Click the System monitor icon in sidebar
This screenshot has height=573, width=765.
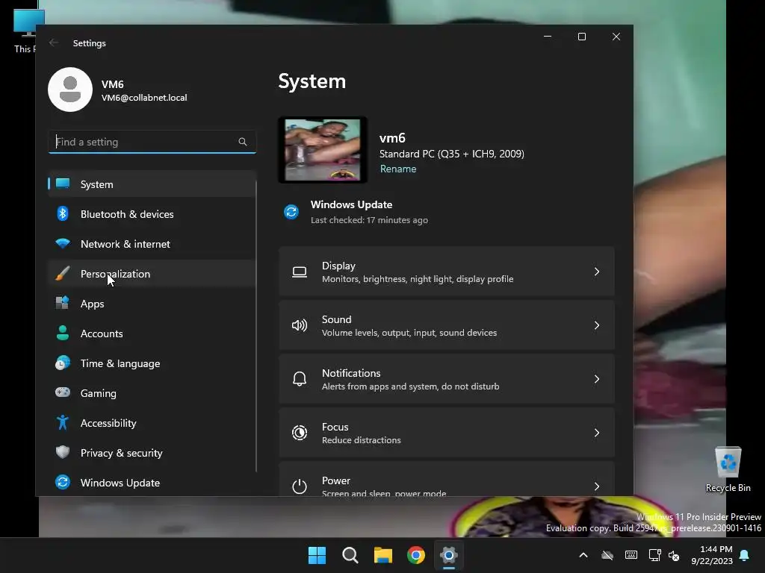click(63, 184)
